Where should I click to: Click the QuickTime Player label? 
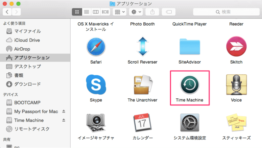tap(189, 24)
